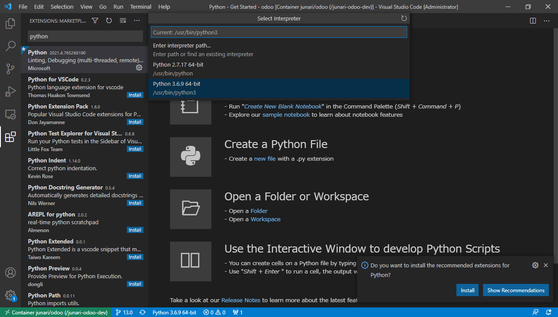Click the folder tile icon
The width and height of the screenshot is (558, 317).
click(x=191, y=209)
